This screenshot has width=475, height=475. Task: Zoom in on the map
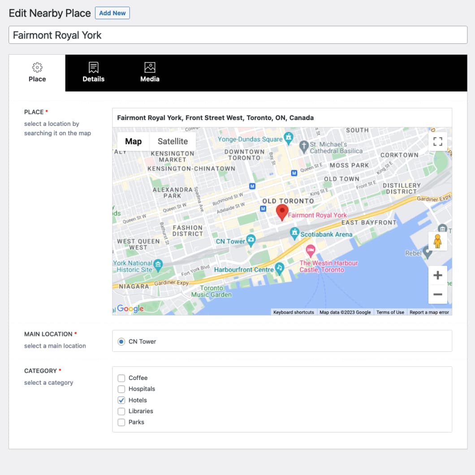point(438,276)
